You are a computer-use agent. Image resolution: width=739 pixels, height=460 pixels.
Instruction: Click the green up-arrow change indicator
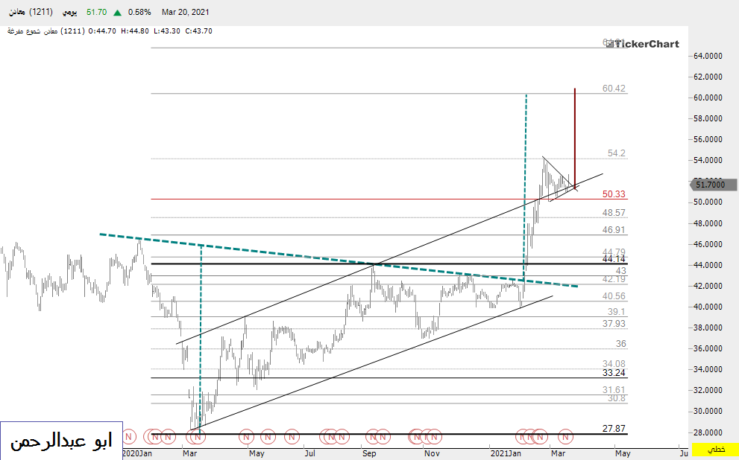pos(118,13)
